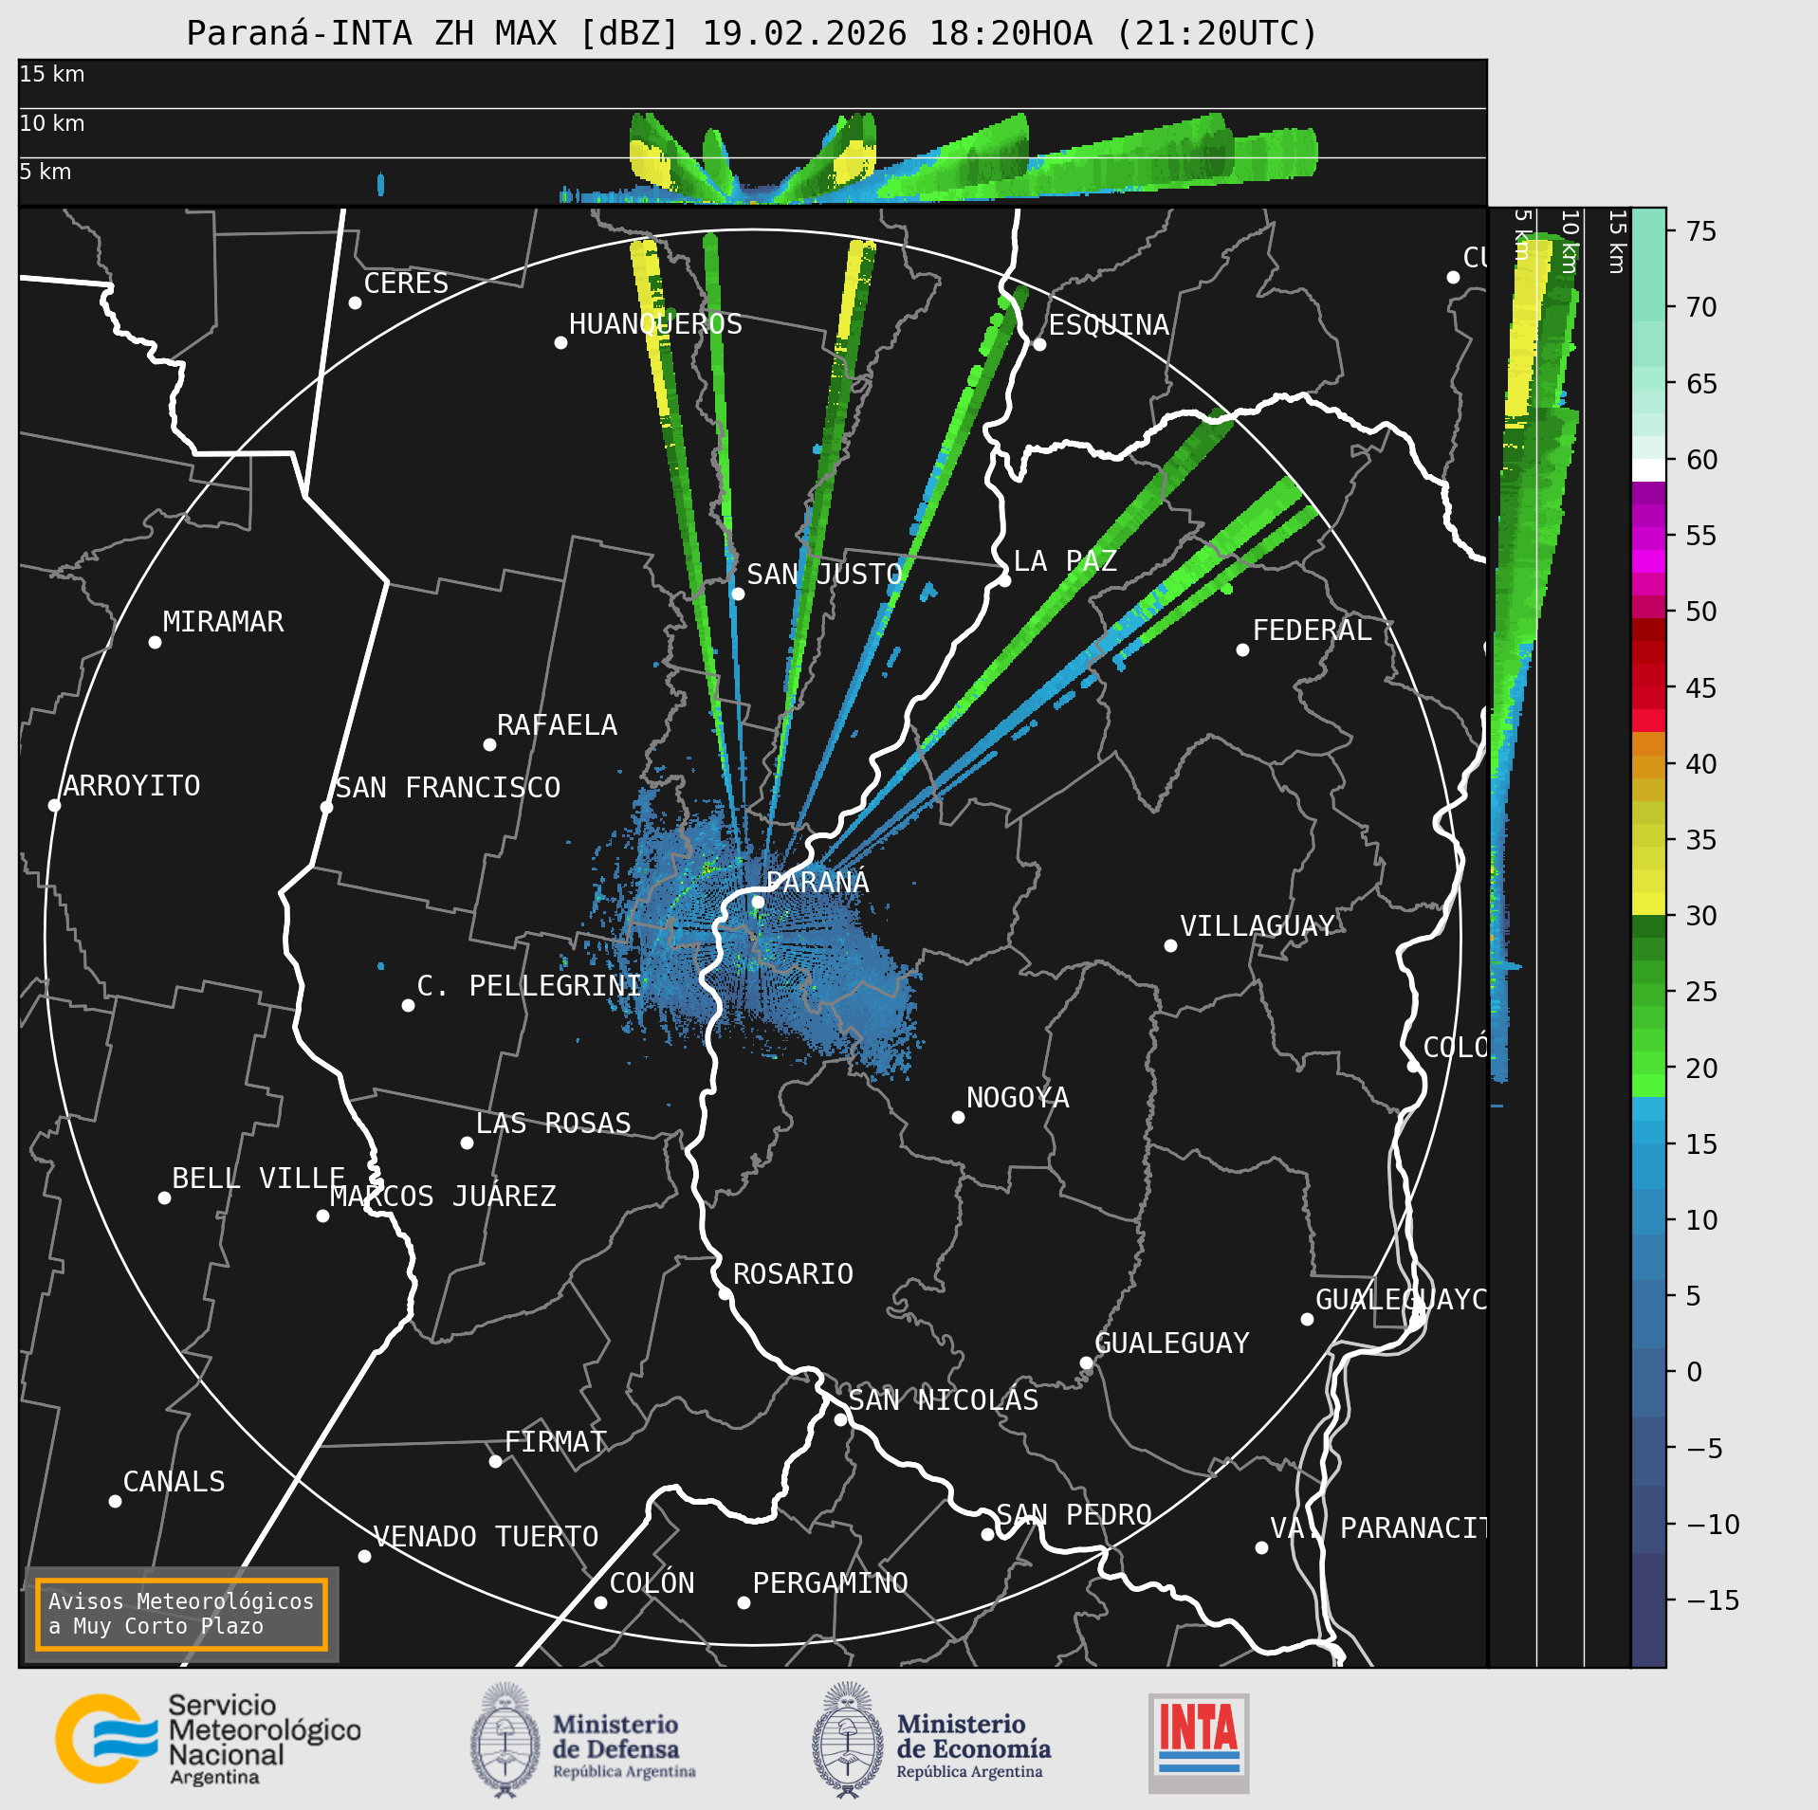Click the RAFAELA city label
The width and height of the screenshot is (1818, 1810).
click(557, 725)
